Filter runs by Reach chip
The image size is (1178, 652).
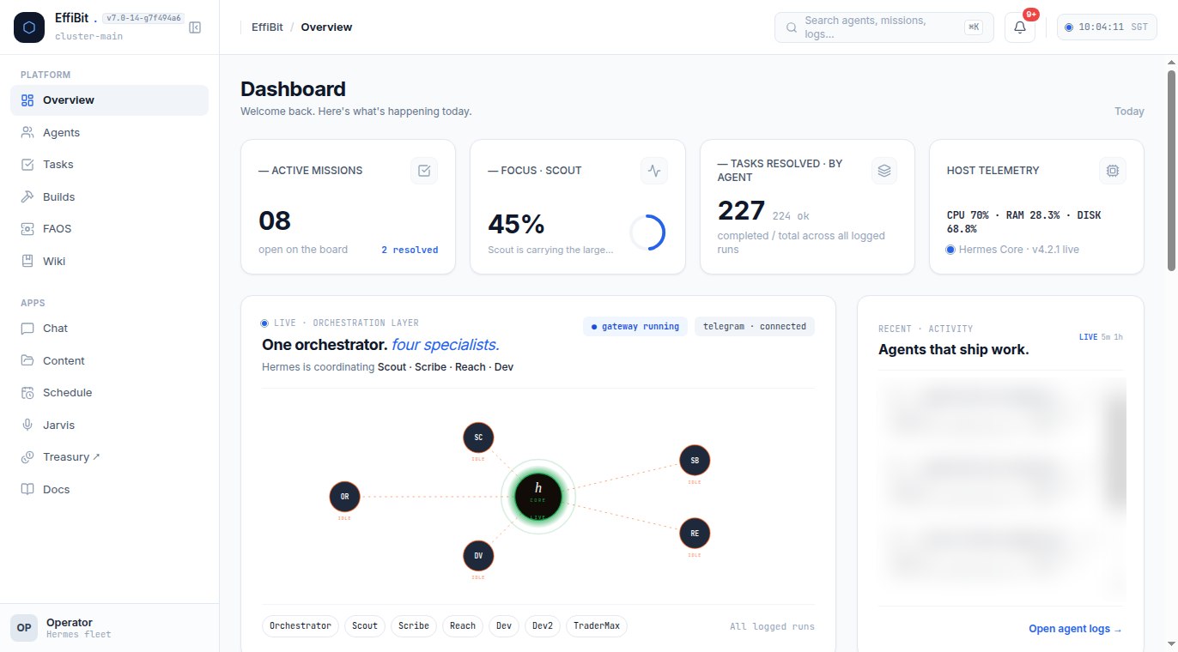point(463,626)
